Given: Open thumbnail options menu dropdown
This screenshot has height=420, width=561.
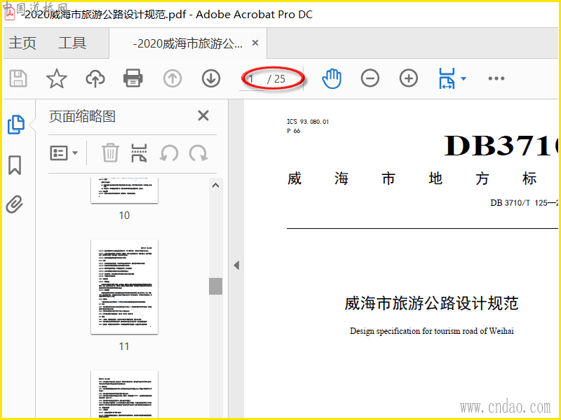Looking at the screenshot, I should click(x=64, y=153).
